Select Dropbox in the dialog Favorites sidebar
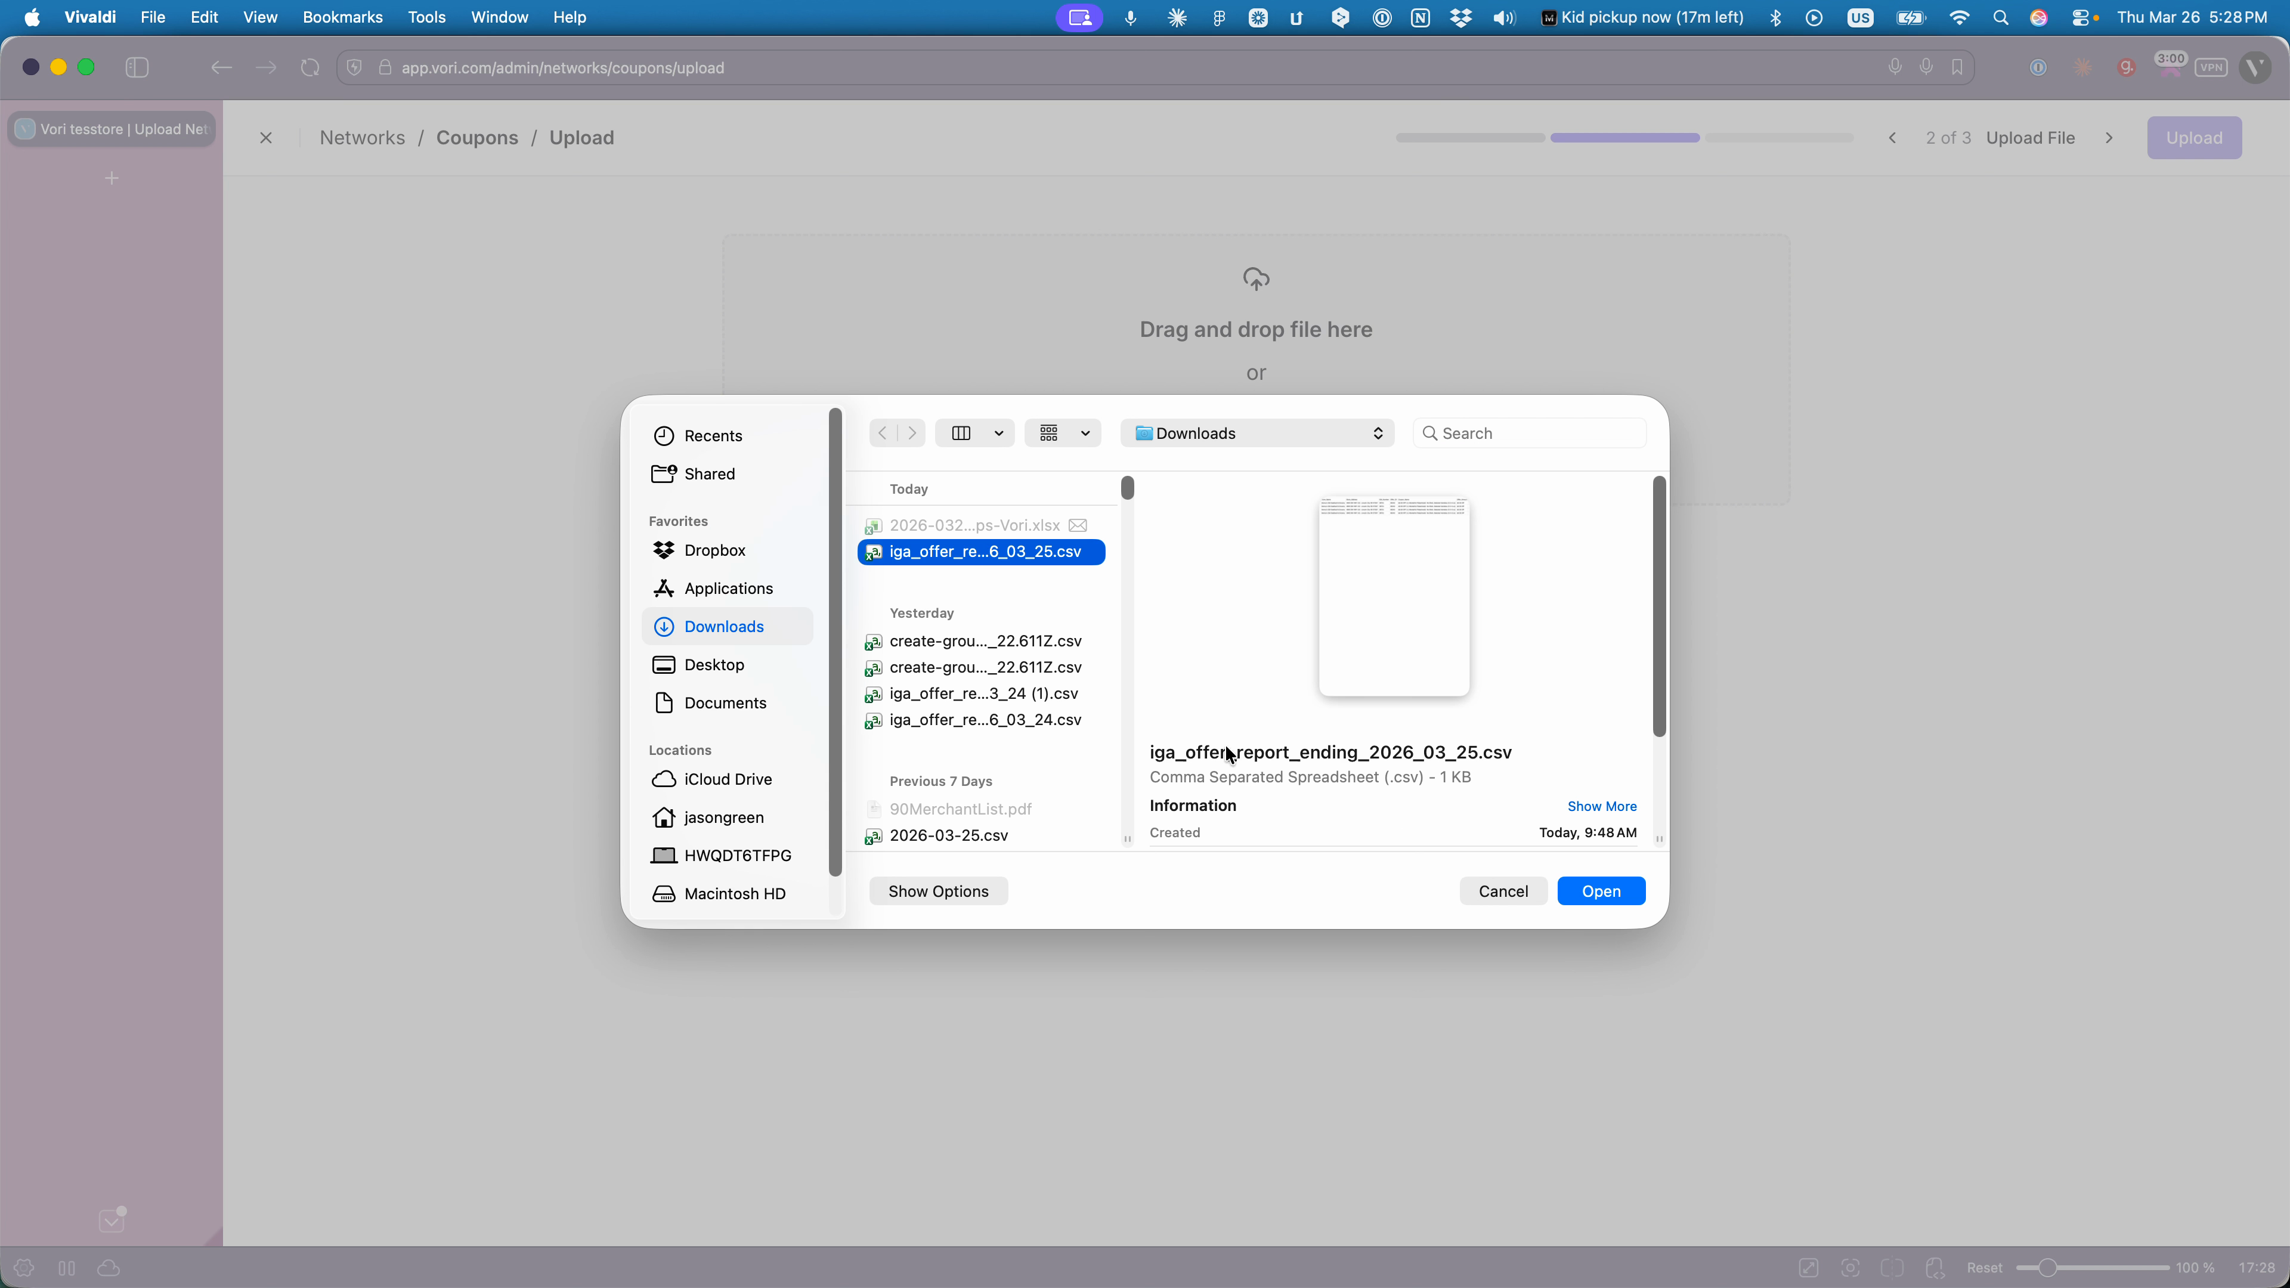Viewport: 2290px width, 1288px height. point(714,549)
